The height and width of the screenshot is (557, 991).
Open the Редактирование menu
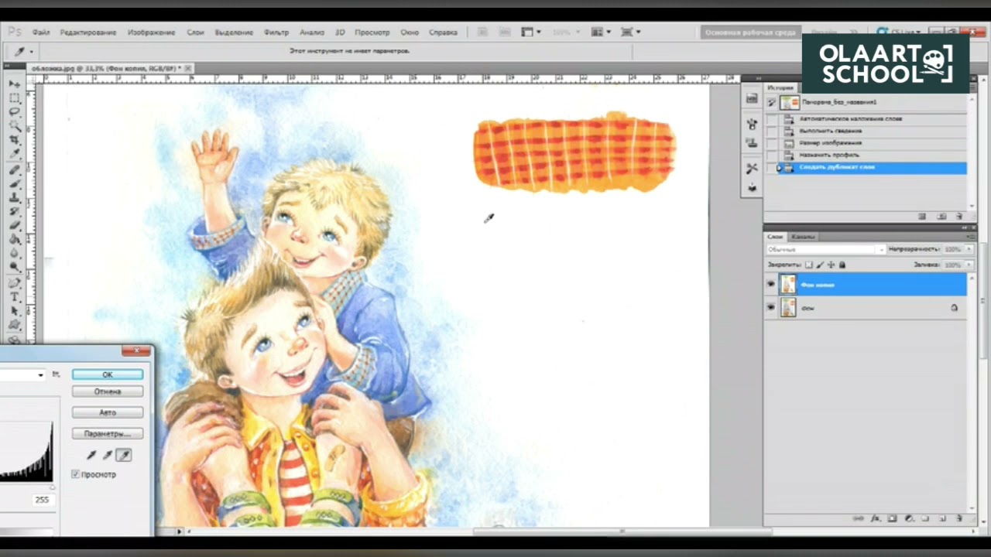88,32
